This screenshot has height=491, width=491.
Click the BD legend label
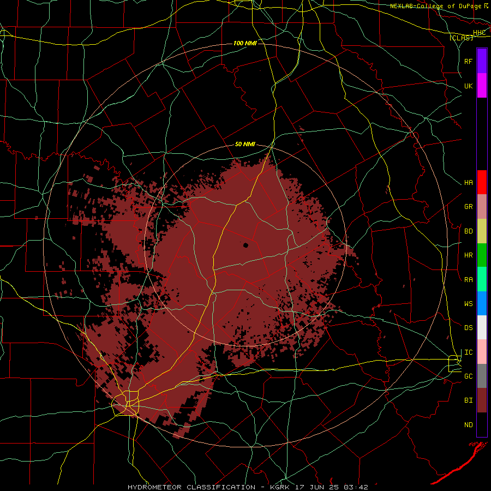(x=468, y=231)
